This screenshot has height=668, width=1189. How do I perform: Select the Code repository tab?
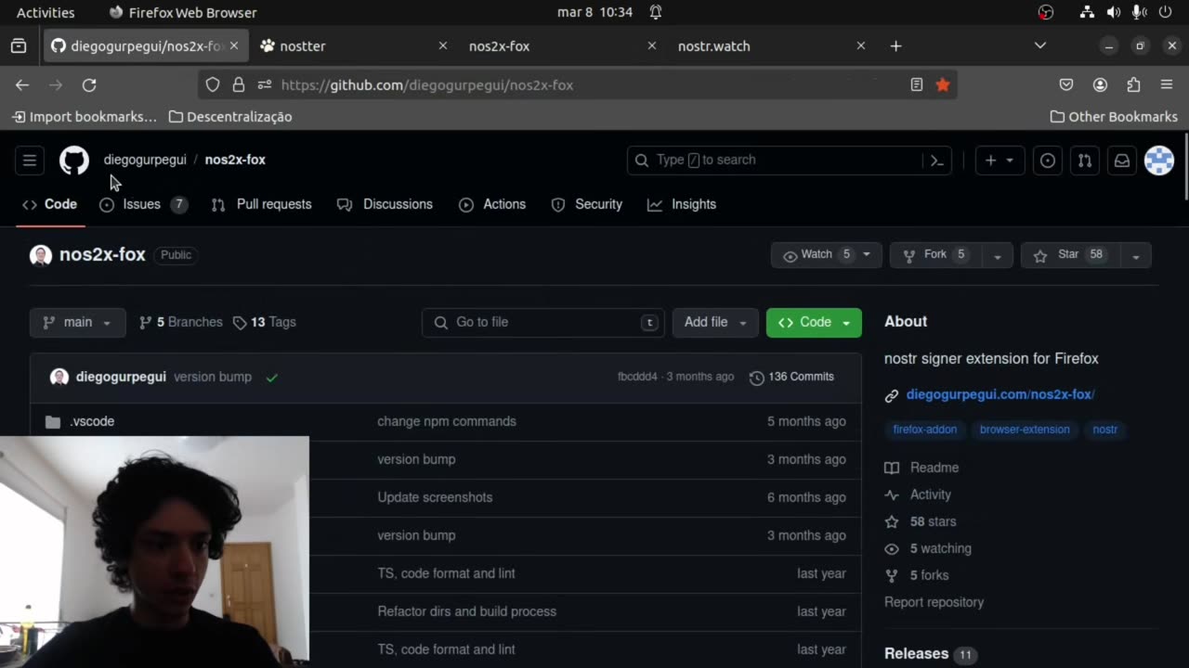click(x=50, y=204)
